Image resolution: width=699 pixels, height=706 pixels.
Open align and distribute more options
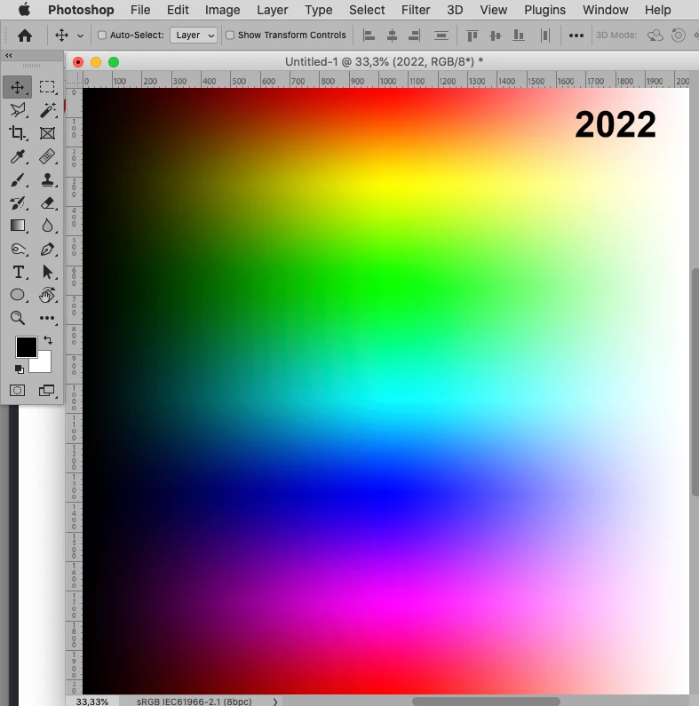[x=576, y=36]
